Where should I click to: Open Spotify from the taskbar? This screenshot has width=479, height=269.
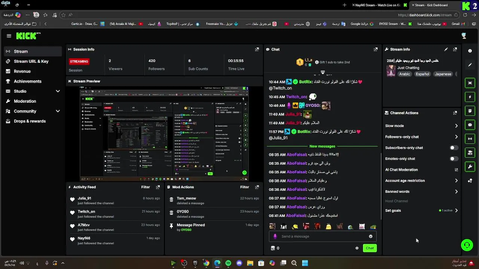(228, 263)
